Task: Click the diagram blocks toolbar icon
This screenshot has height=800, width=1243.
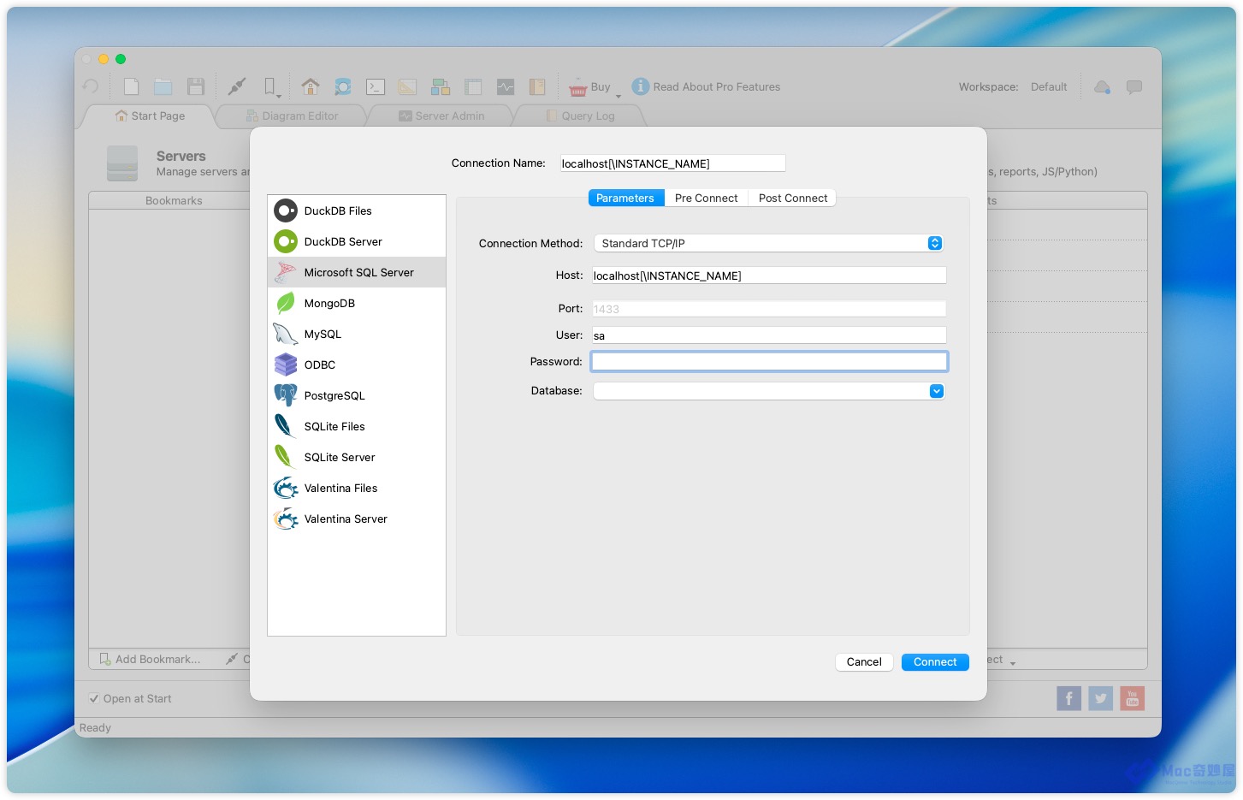Action: click(x=441, y=86)
